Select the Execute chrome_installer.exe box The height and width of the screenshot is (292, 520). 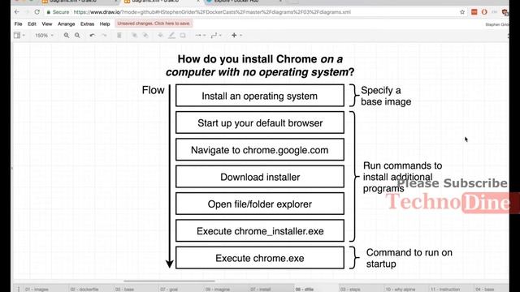(260, 230)
